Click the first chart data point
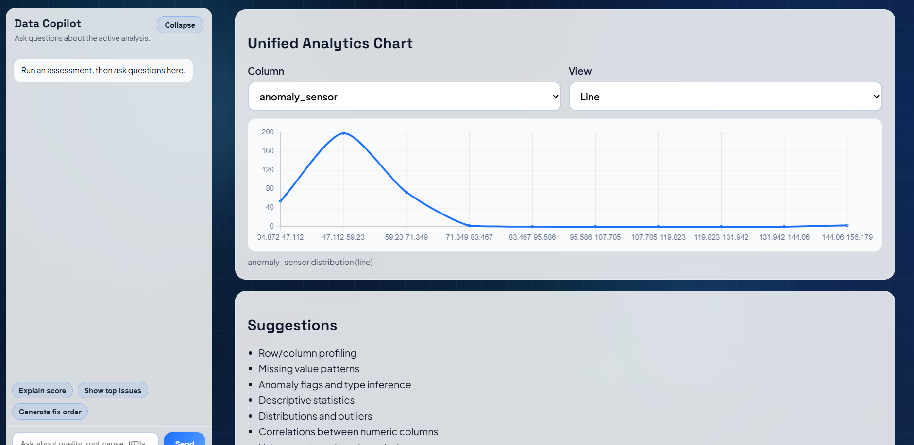This screenshot has height=445, width=914. 281,200
